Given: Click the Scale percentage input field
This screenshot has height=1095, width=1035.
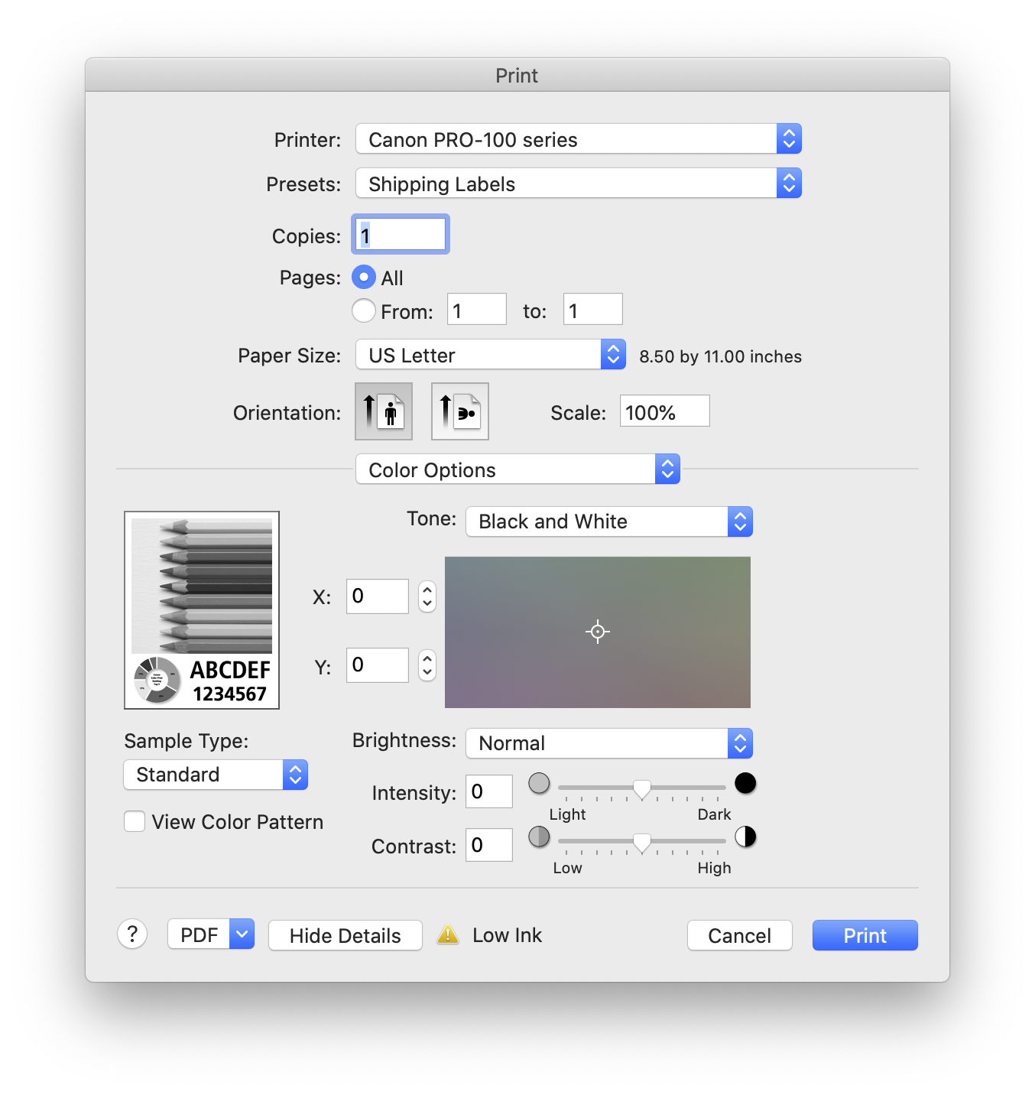Looking at the screenshot, I should (664, 411).
